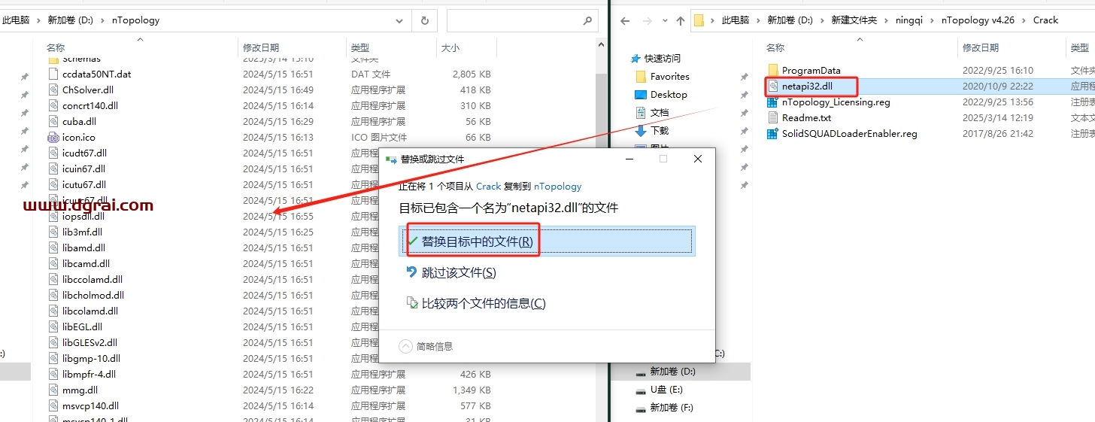The height and width of the screenshot is (422, 1095).
Task: Open 文档 in the sidebar
Action: [x=659, y=112]
